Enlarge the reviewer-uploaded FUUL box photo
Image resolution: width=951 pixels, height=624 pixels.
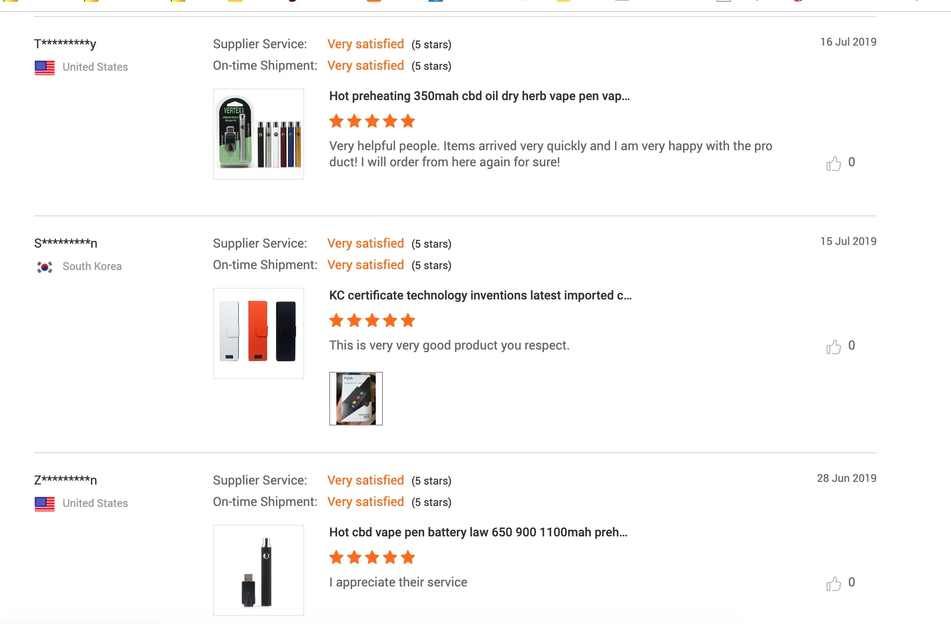(x=356, y=399)
